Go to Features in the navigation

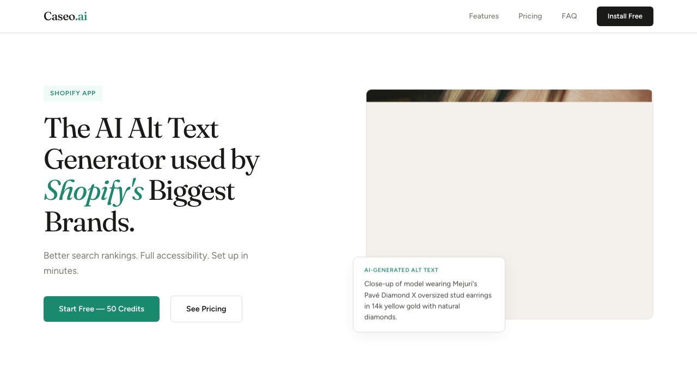tap(484, 16)
